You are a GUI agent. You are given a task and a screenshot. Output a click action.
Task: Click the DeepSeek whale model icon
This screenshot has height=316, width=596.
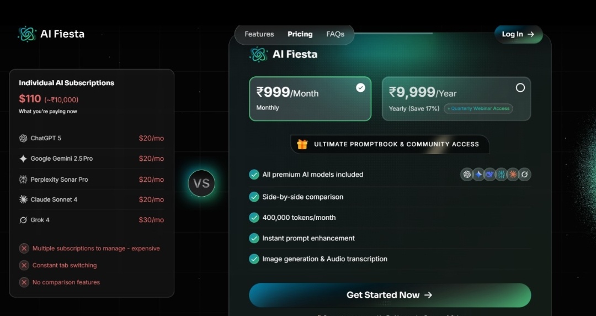(x=490, y=175)
